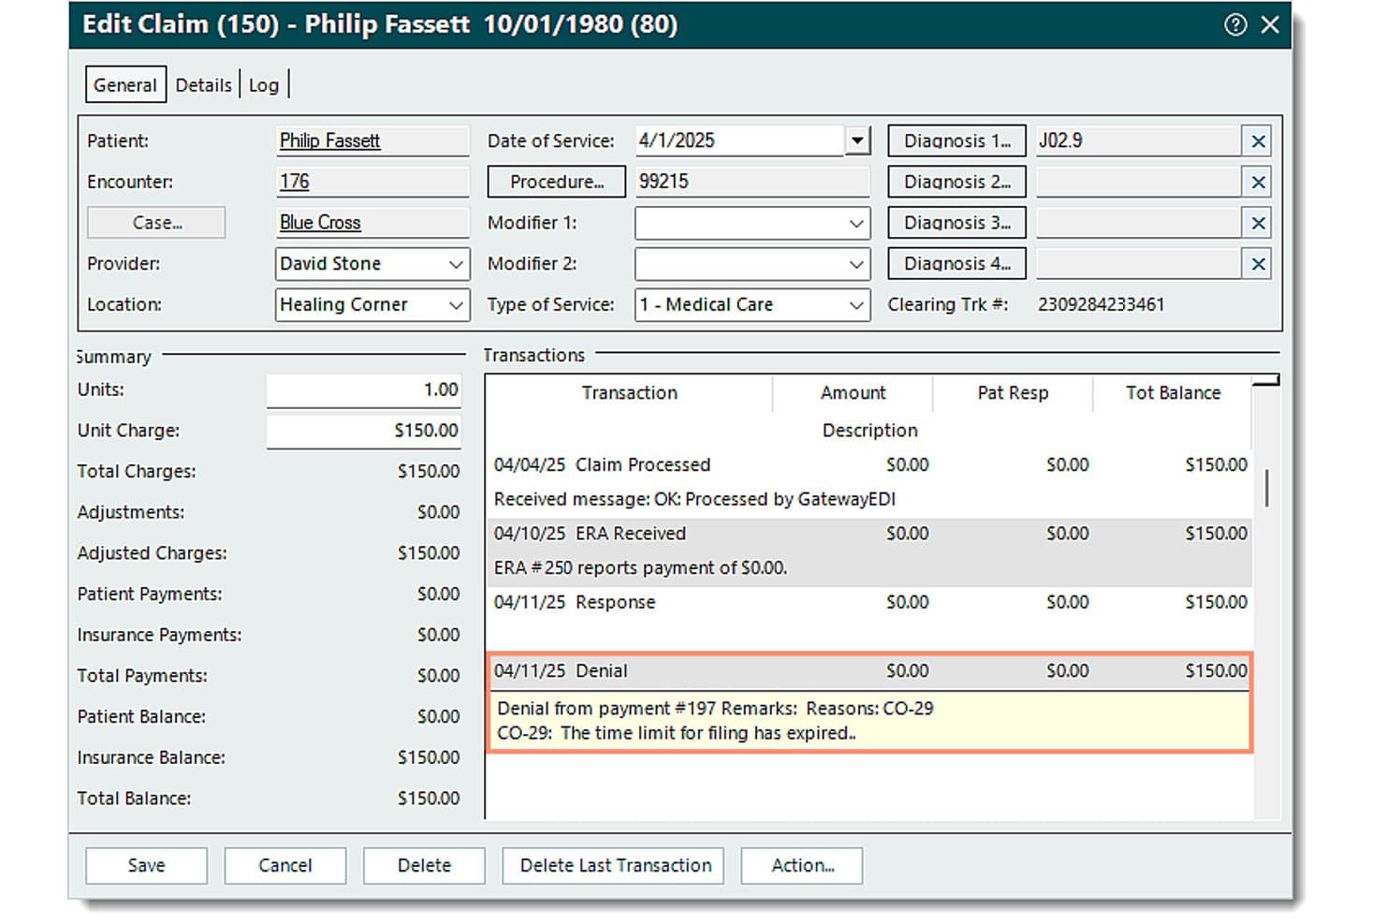This screenshot has width=1385, height=924.
Task: Expand the Modifier 1 dropdown
Action: pos(855,223)
